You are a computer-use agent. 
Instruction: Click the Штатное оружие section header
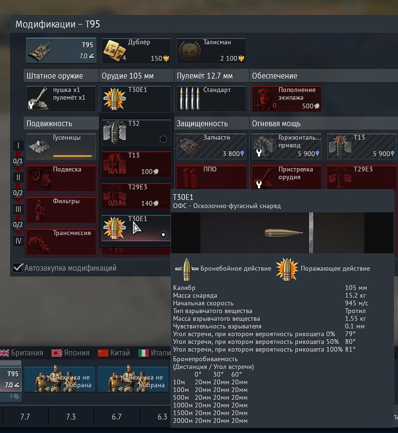tap(61, 76)
